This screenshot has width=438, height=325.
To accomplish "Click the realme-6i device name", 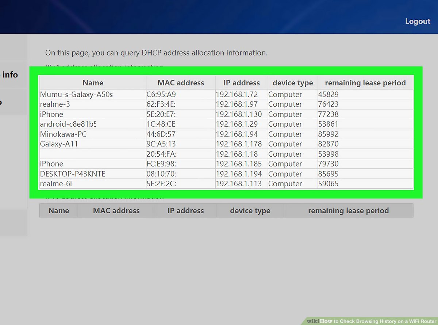I will [56, 184].
